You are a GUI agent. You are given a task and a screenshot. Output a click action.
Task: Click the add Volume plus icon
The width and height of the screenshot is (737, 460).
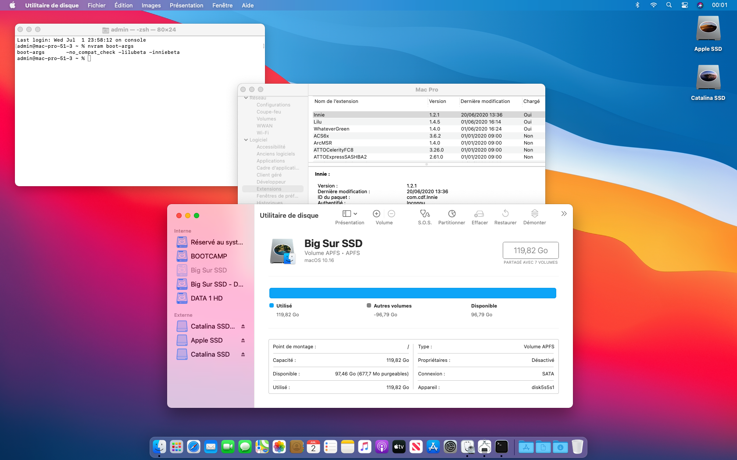376,214
